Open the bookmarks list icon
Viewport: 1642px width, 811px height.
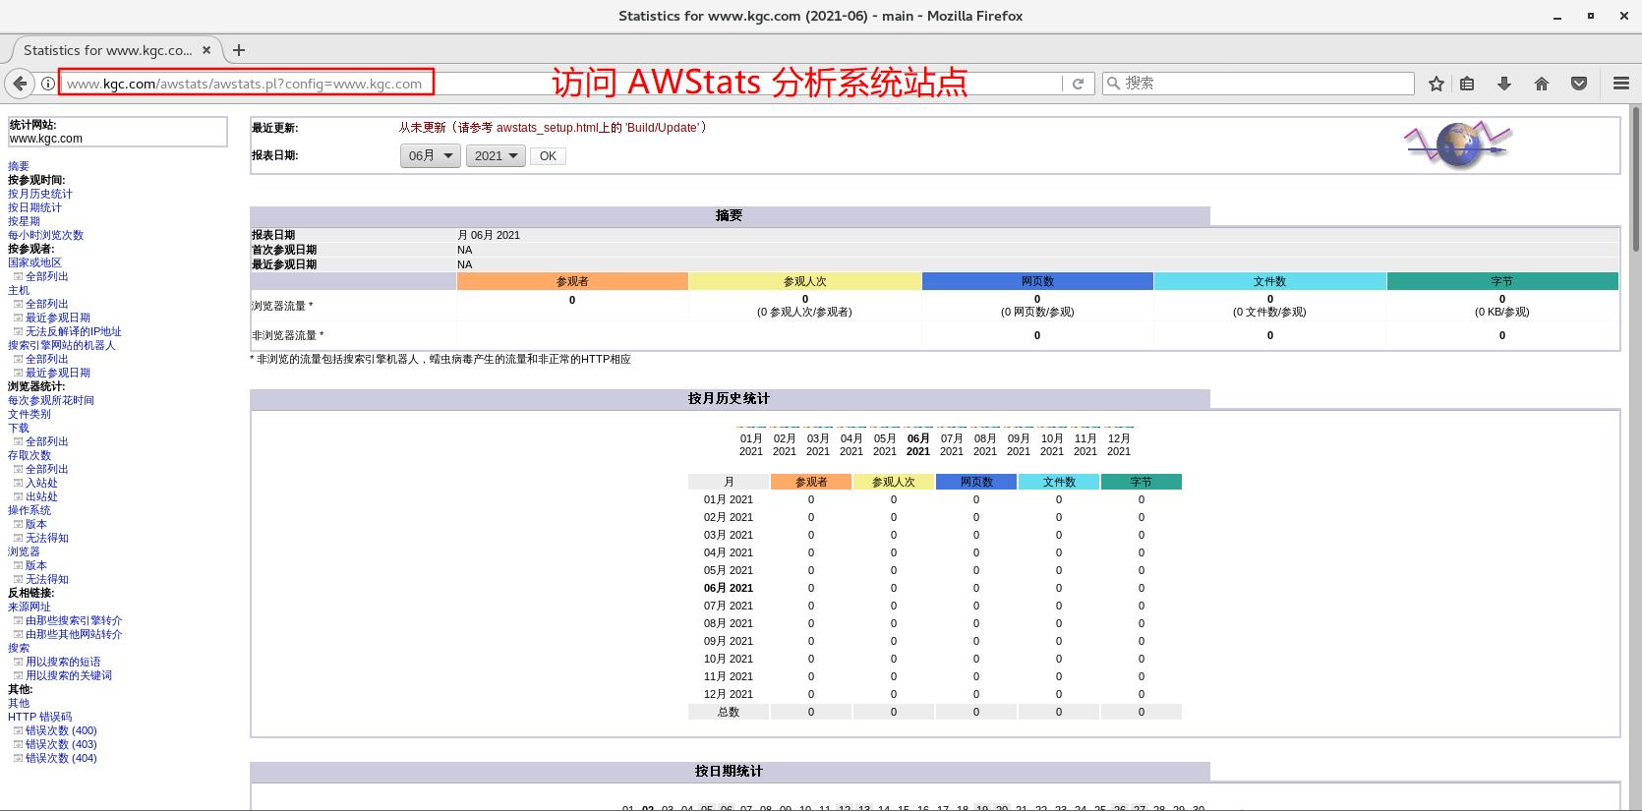click(x=1467, y=84)
